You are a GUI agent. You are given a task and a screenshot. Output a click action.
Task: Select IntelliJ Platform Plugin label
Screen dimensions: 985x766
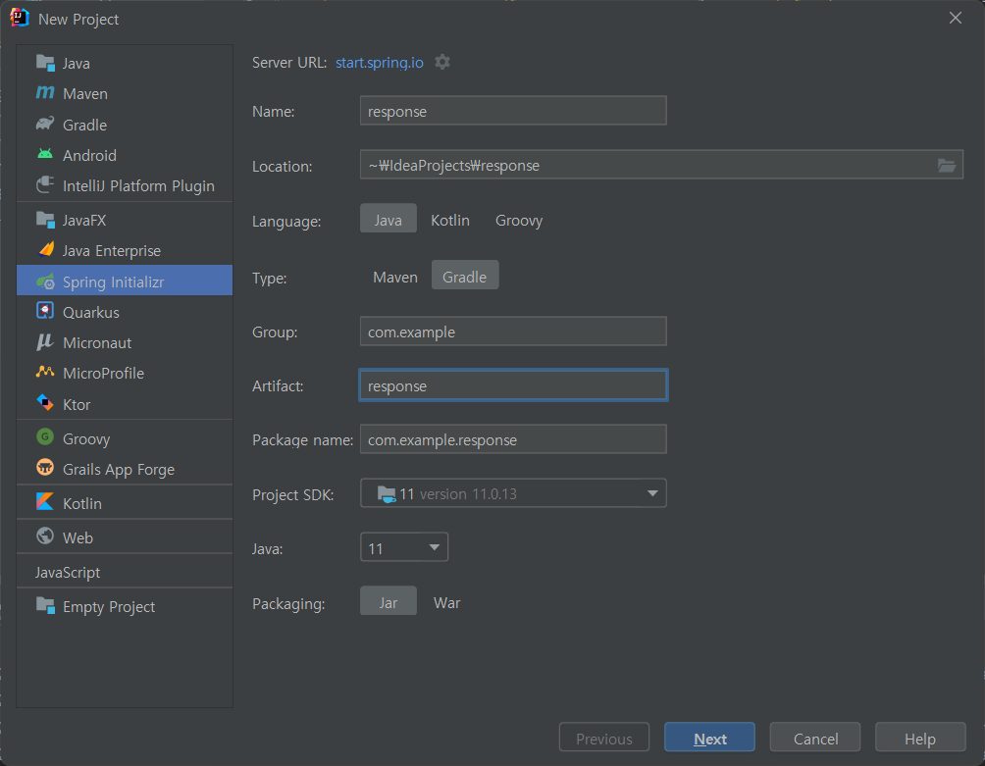(x=139, y=185)
